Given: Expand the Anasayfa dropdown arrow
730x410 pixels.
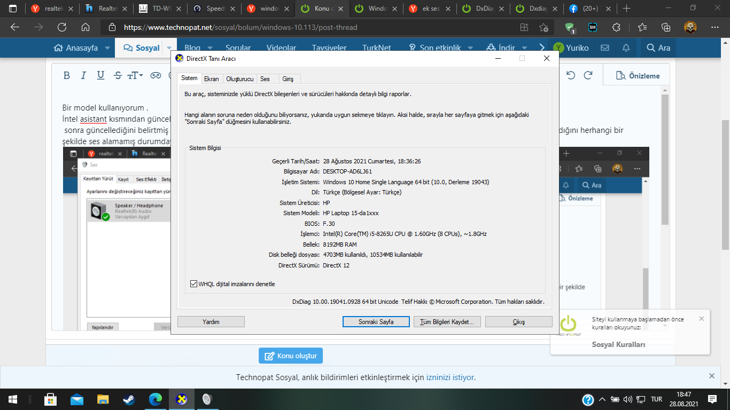Looking at the screenshot, I should pyautogui.click(x=107, y=48).
